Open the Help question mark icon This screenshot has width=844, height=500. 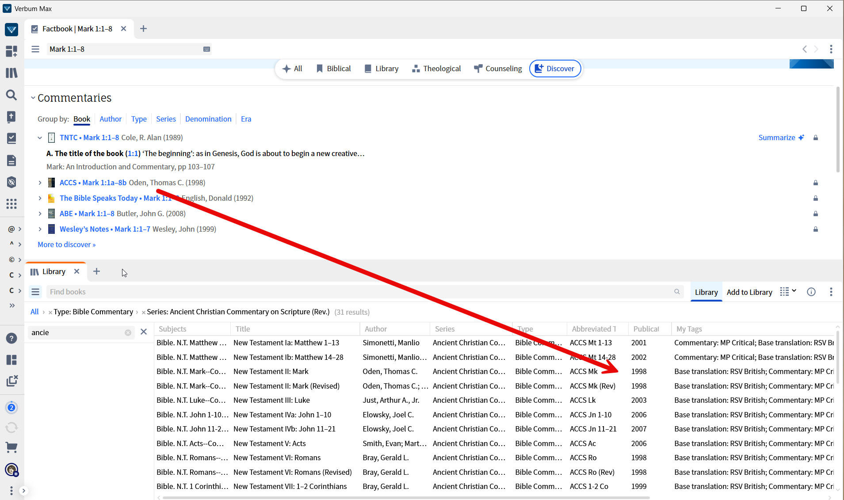(11, 338)
